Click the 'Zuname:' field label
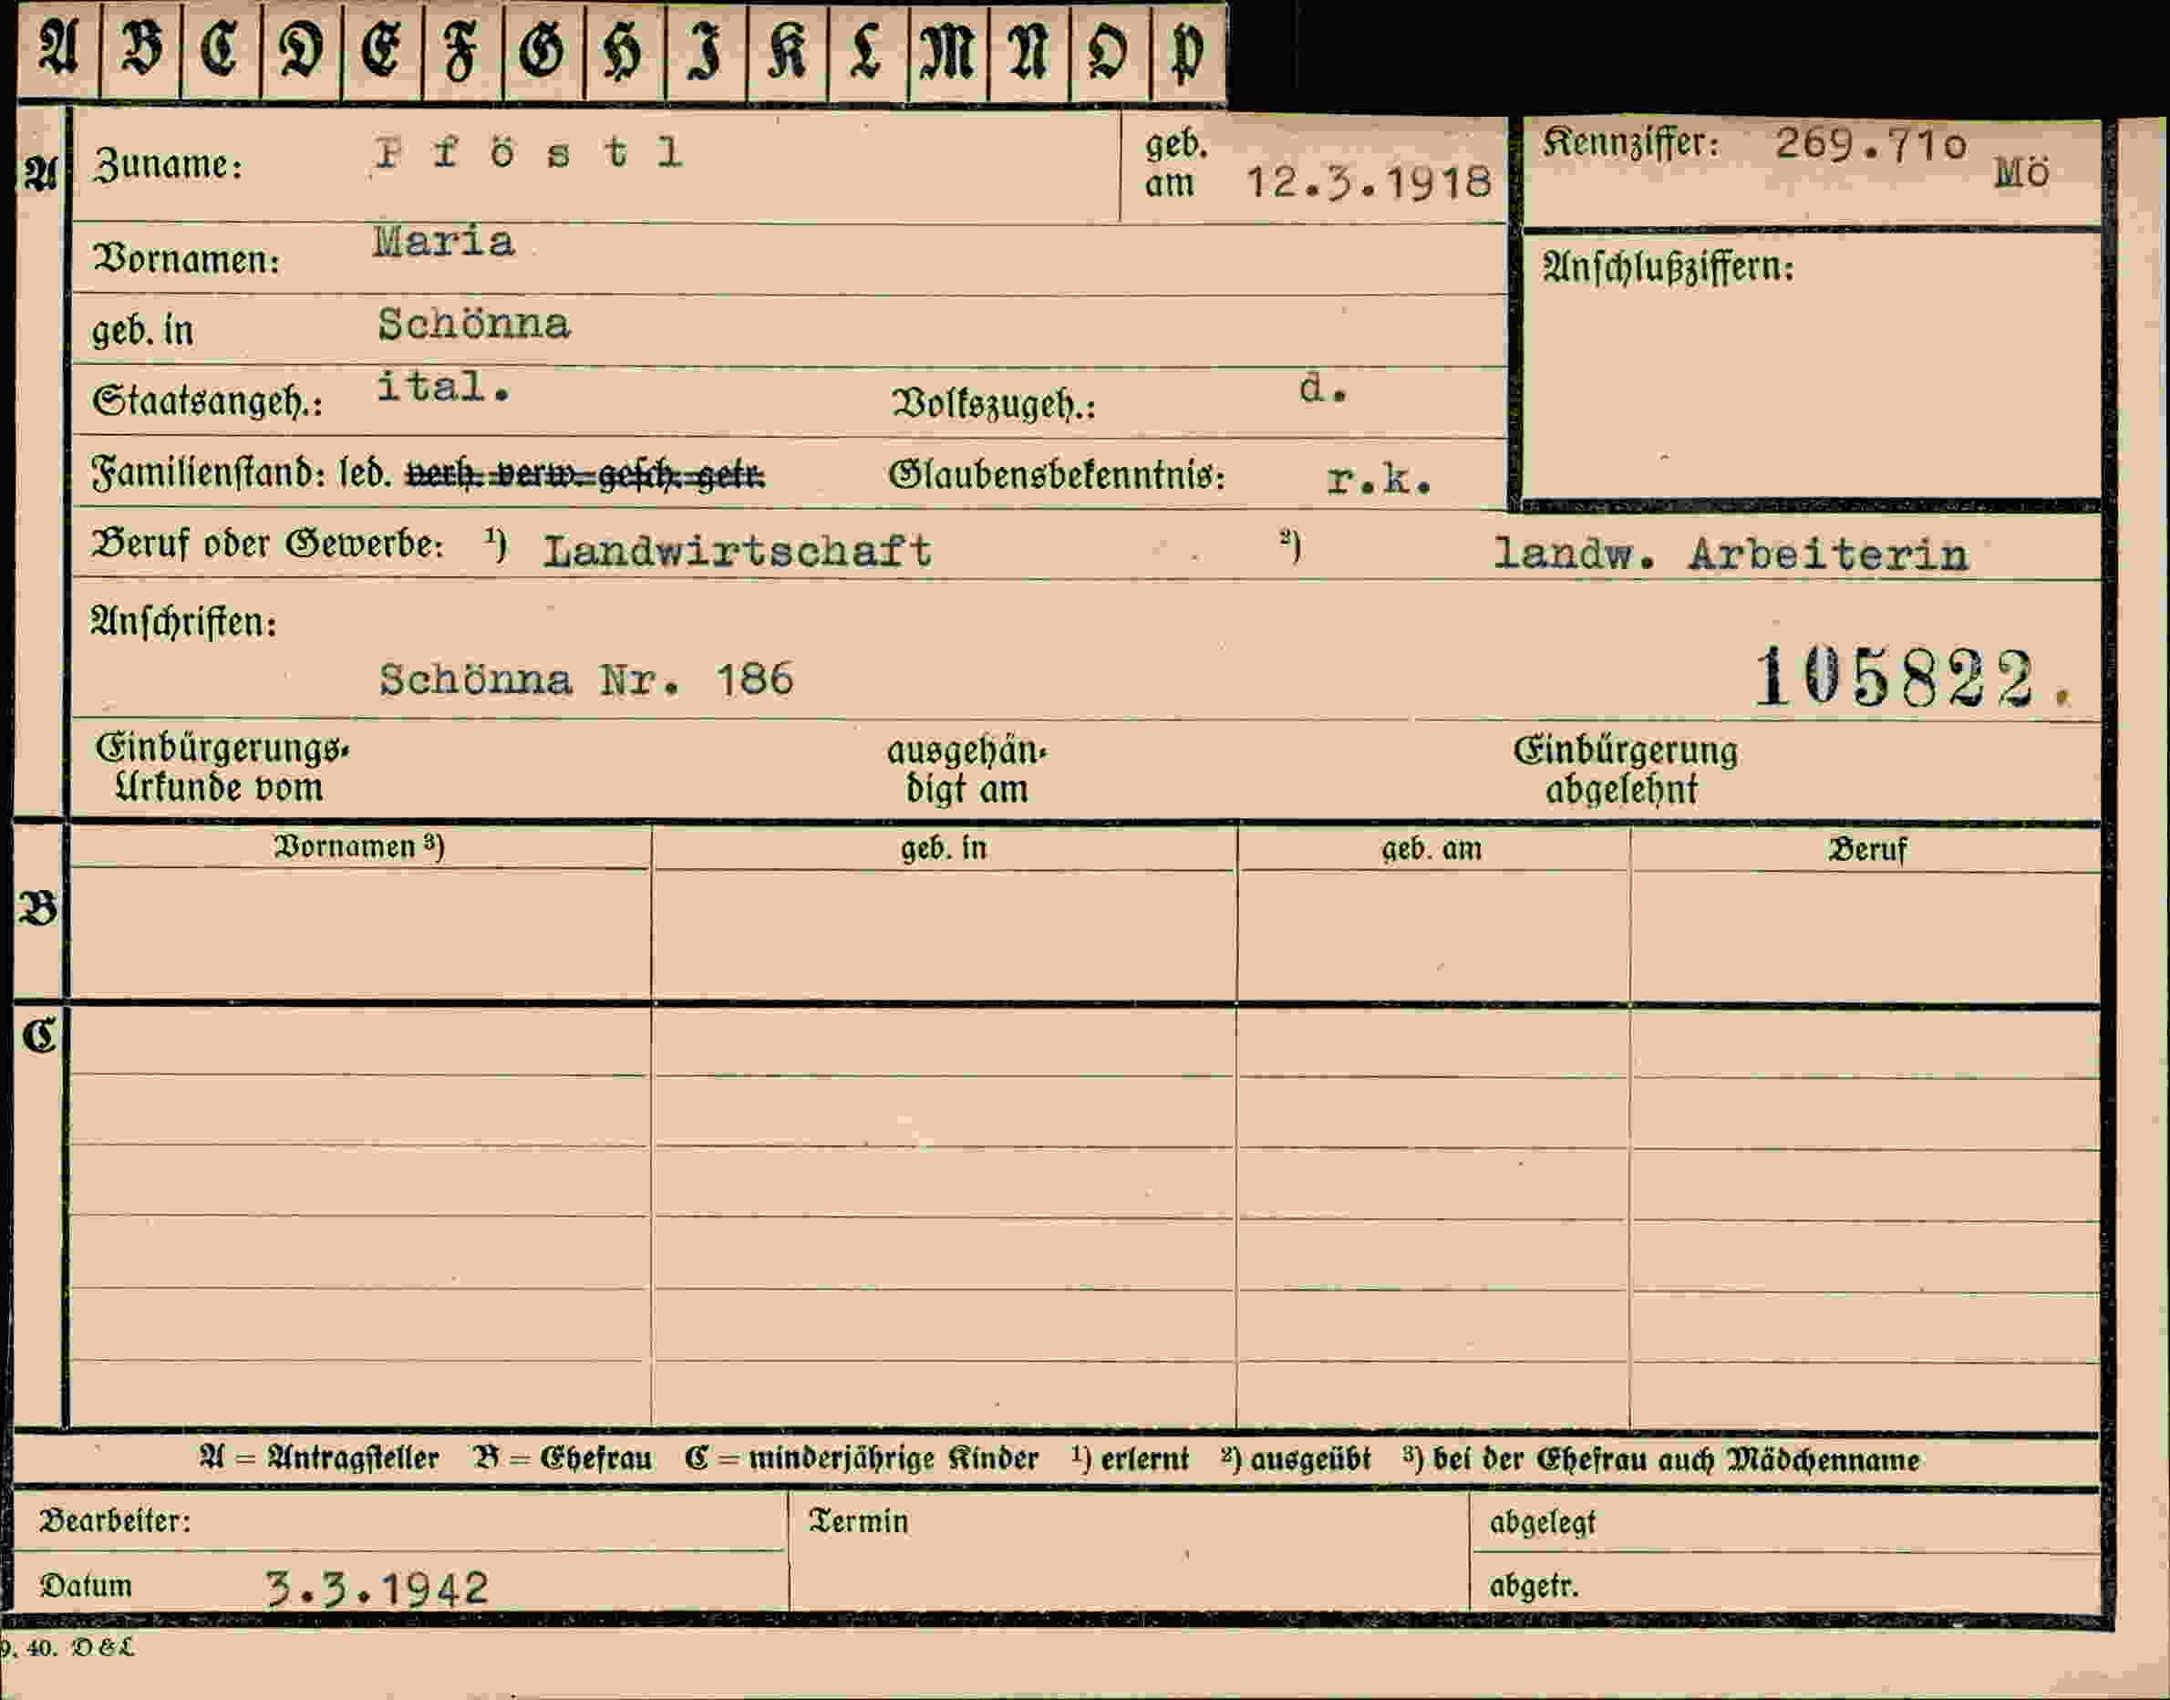This screenshot has width=2170, height=1700. [167, 165]
